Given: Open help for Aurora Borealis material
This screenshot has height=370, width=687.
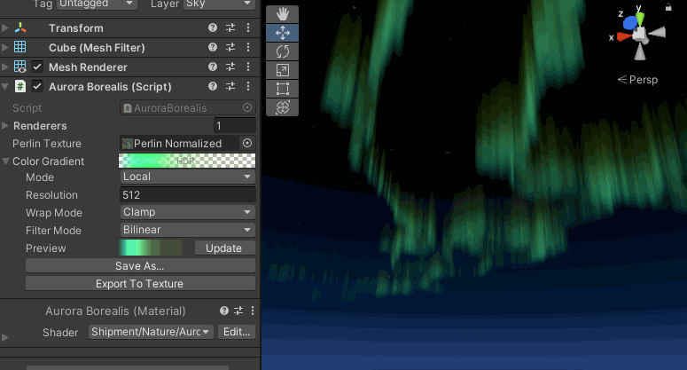Looking at the screenshot, I should click(x=224, y=311).
